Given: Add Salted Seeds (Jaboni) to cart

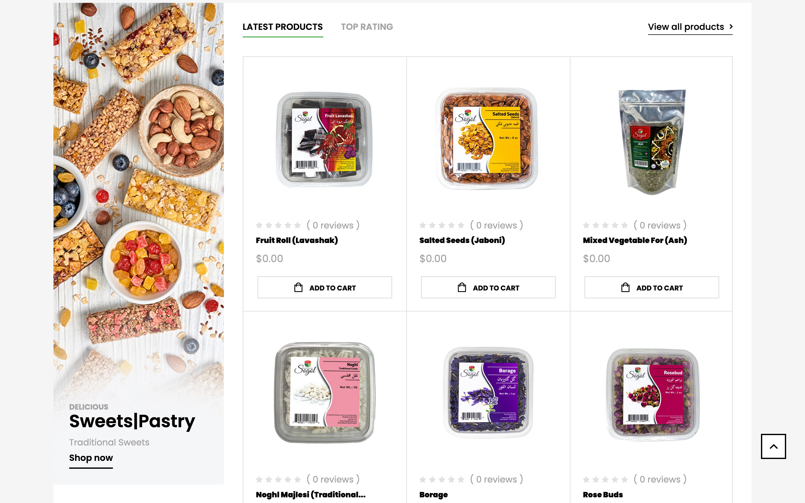Looking at the screenshot, I should click(x=488, y=287).
